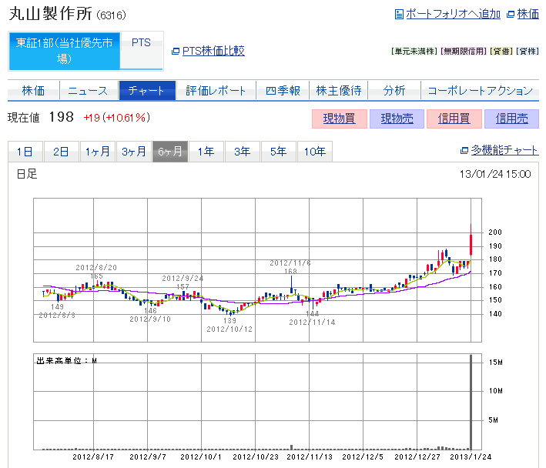Image resolution: width=546 pixels, height=468 pixels.
Task: Click the large volume spike bar
Action: click(471, 402)
